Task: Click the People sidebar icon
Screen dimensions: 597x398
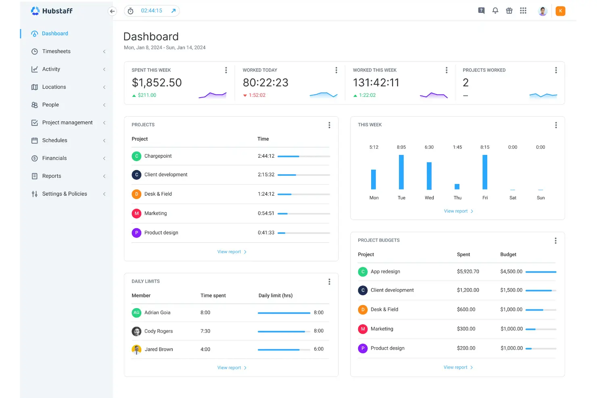Action: pyautogui.click(x=35, y=104)
